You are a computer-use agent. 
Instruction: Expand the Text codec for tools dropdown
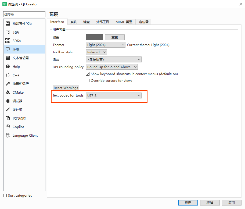(x=114, y=95)
